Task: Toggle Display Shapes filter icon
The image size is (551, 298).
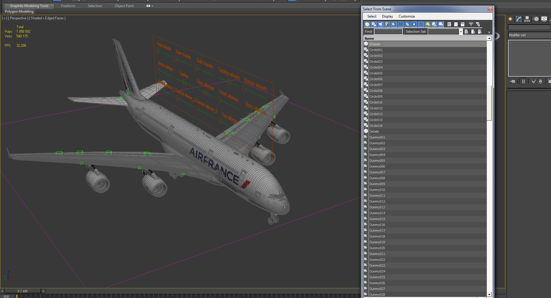Action: 374,24
